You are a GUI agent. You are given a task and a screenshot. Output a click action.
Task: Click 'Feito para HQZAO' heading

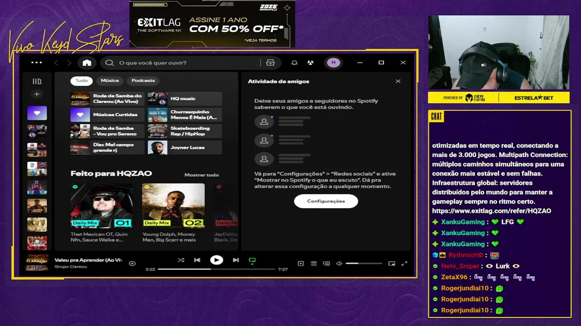111,173
